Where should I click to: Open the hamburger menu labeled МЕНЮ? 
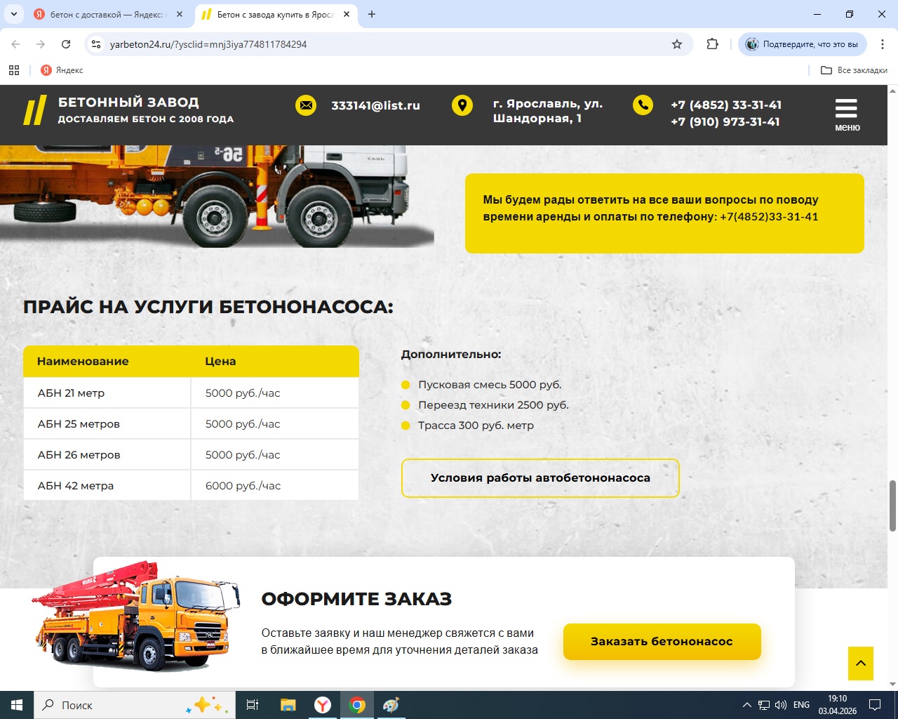847,114
